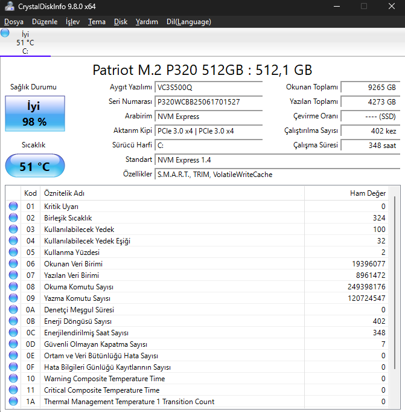The width and height of the screenshot is (405, 412).
Task: Click status orb for Güvenli Olmayan Kapatma row
Action: [13, 344]
